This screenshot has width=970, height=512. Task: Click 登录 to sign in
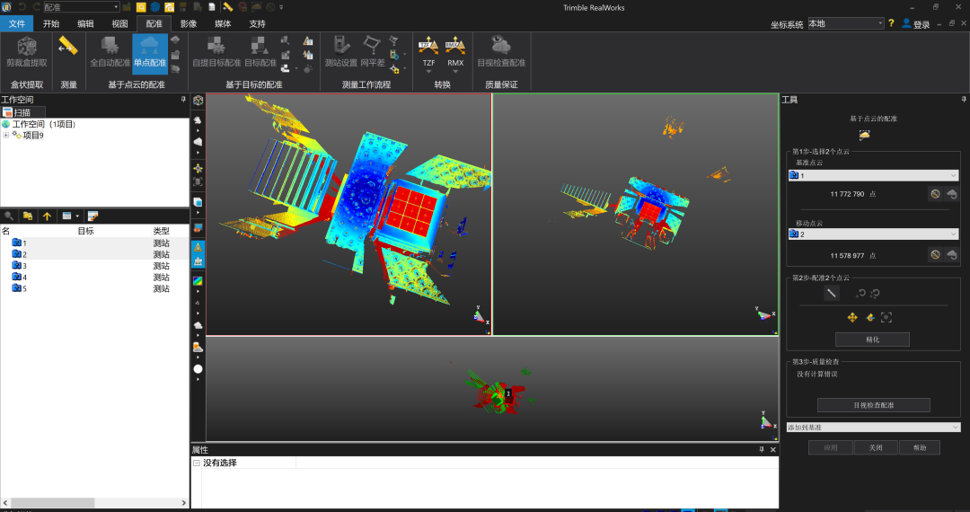click(x=915, y=24)
